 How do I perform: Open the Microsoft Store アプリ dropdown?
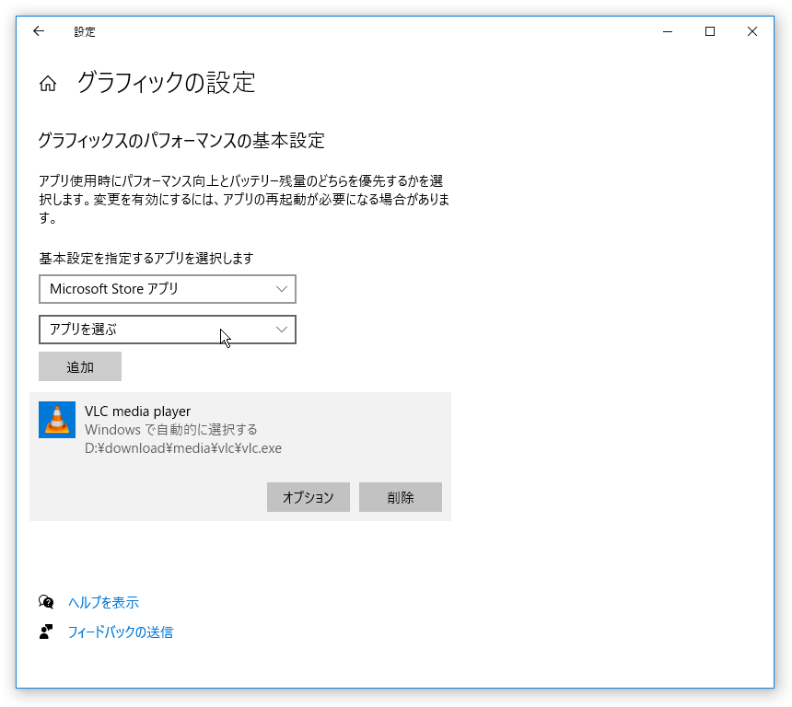point(168,289)
